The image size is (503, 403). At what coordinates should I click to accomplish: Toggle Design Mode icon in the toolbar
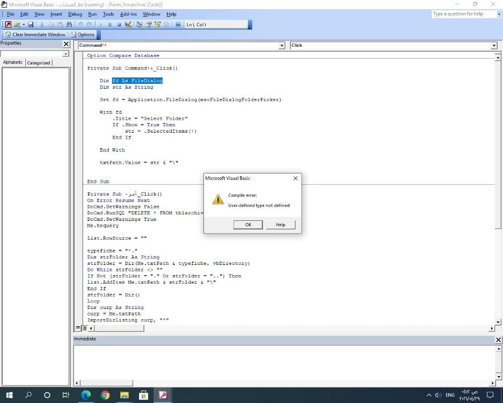[x=128, y=24]
